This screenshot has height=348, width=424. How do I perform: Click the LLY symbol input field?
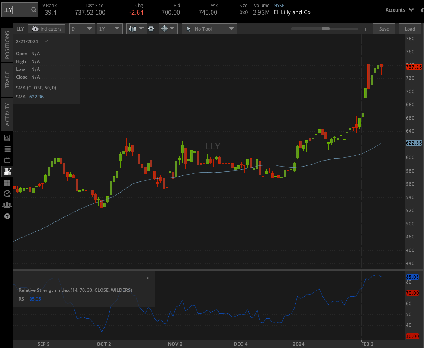tap(17, 10)
